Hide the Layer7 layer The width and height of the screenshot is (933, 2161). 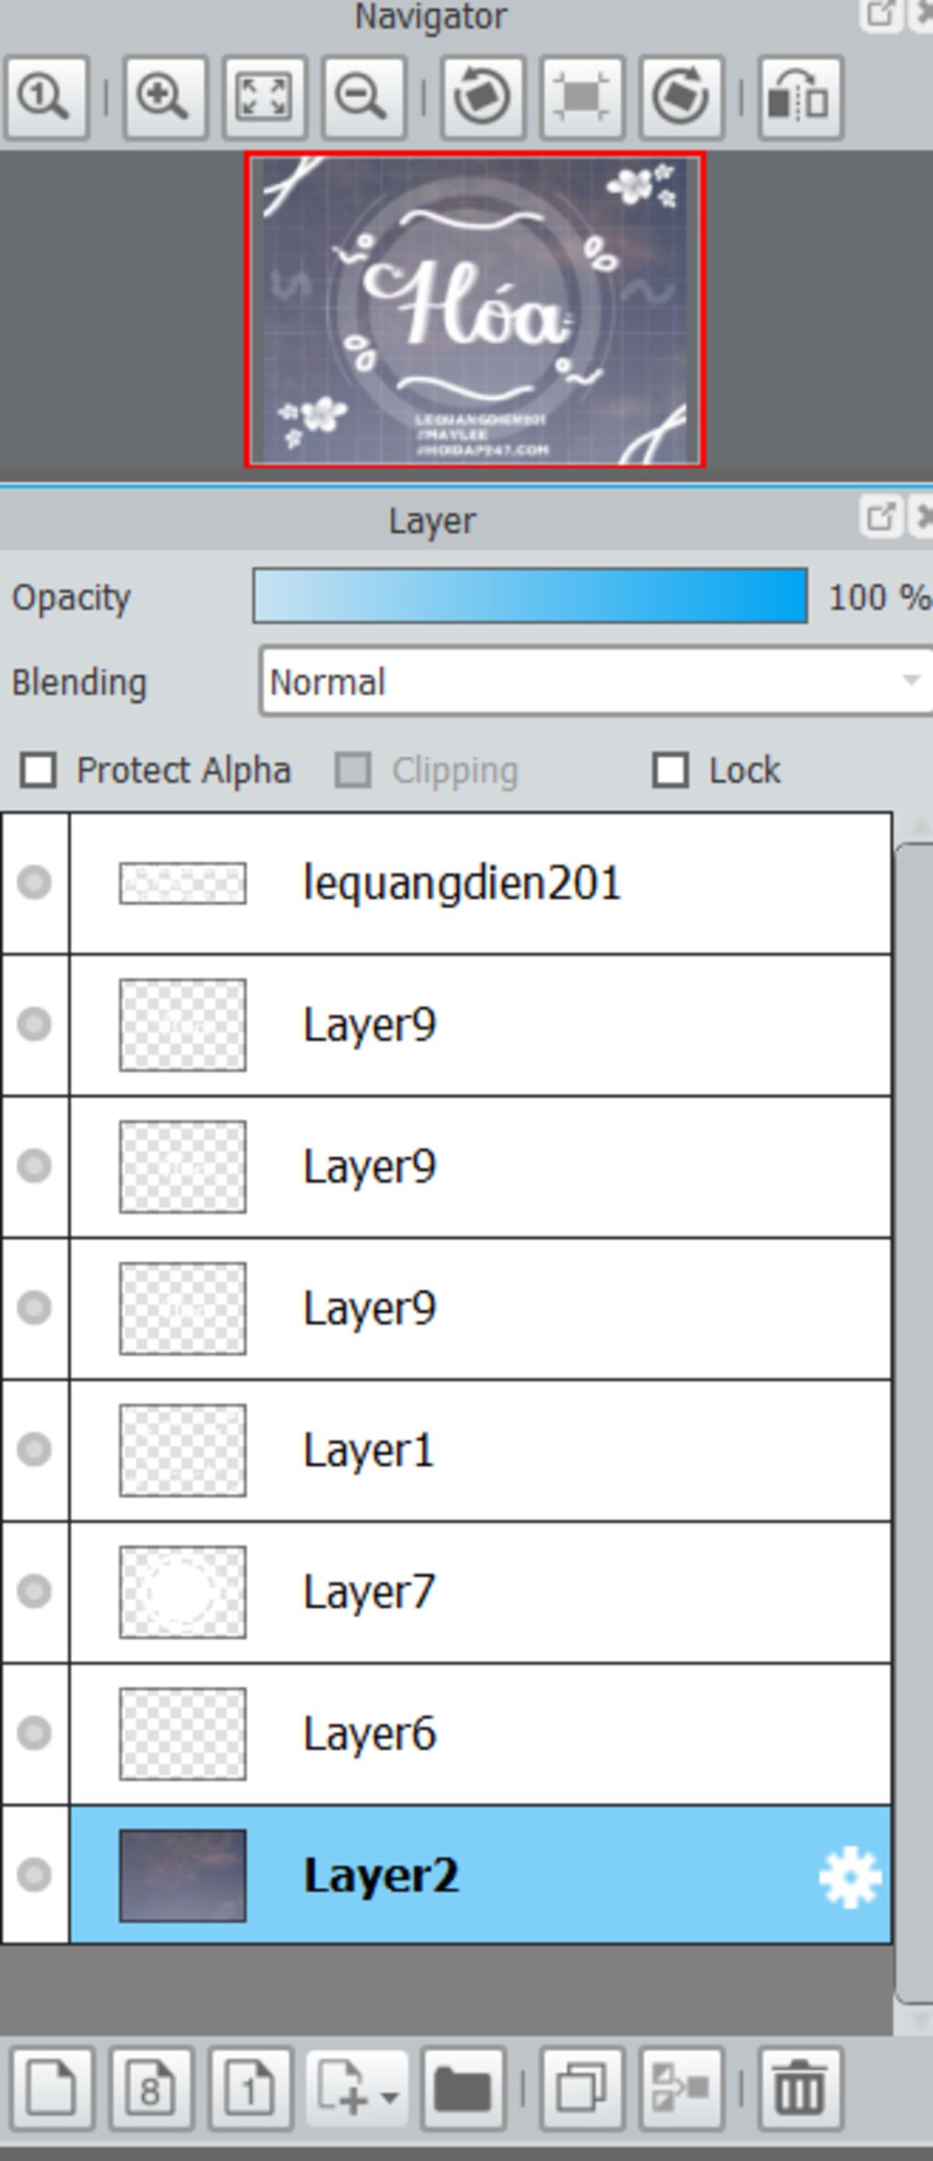click(x=35, y=1592)
